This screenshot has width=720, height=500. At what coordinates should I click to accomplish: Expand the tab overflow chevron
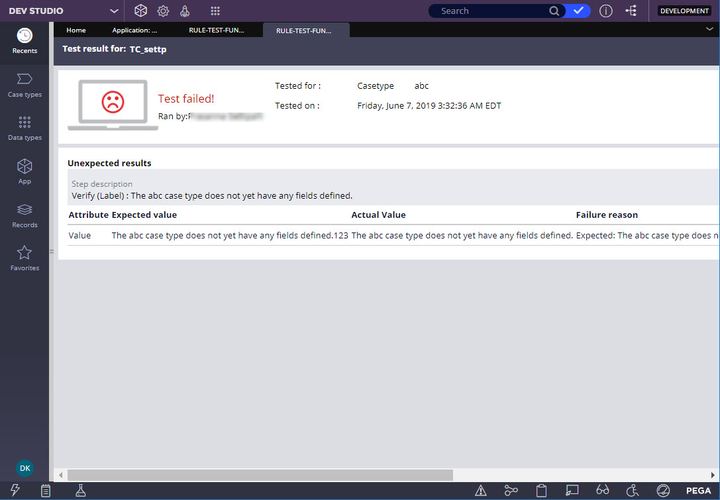tap(709, 29)
